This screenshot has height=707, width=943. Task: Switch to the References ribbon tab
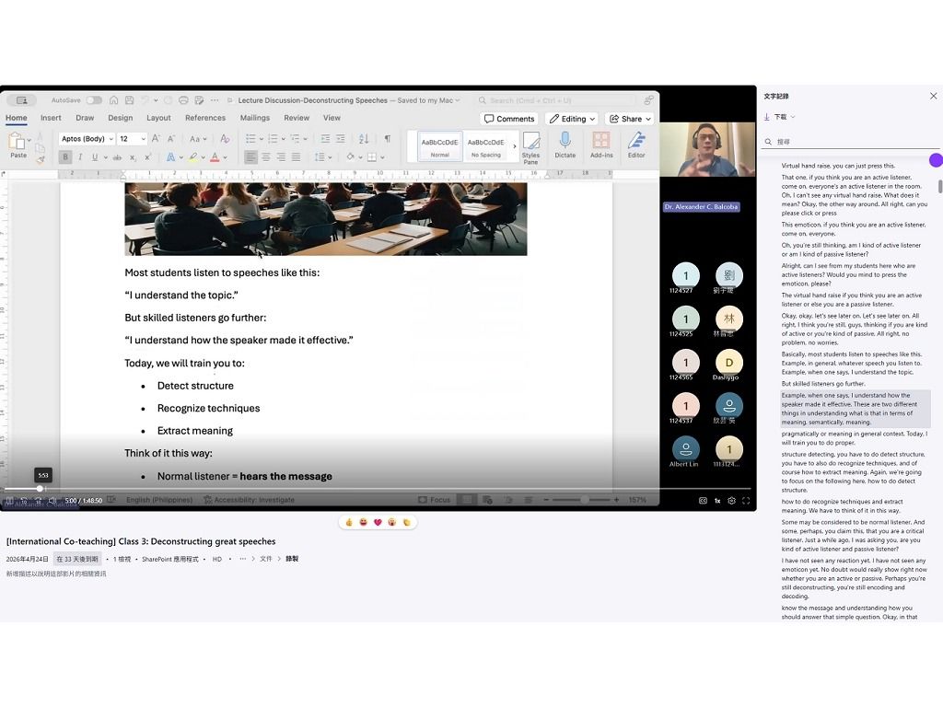pyautogui.click(x=205, y=118)
